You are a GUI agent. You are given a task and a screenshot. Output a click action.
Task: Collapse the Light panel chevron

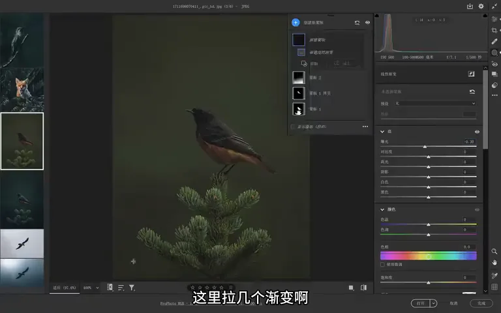[382, 132]
